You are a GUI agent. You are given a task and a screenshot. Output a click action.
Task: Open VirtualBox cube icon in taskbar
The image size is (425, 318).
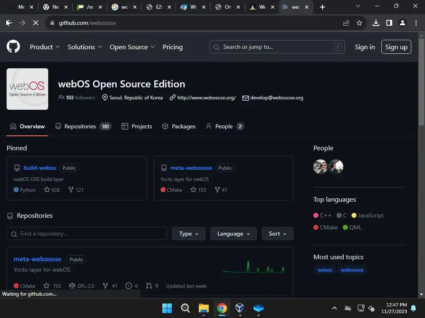tap(240, 308)
